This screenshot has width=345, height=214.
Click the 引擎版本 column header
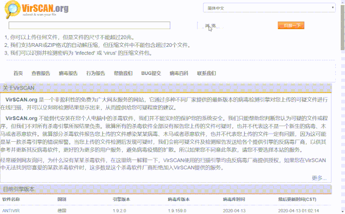[x=121, y=199]
